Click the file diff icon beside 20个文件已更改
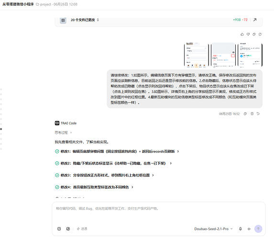Viewport: 274px width, 239px height. (63, 20)
